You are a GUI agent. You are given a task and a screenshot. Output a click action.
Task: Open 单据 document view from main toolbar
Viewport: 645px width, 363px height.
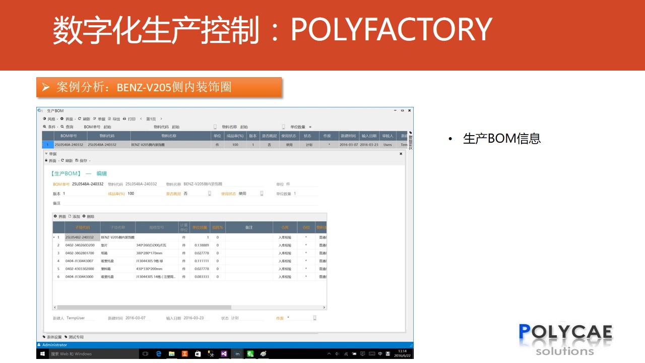tap(99, 119)
